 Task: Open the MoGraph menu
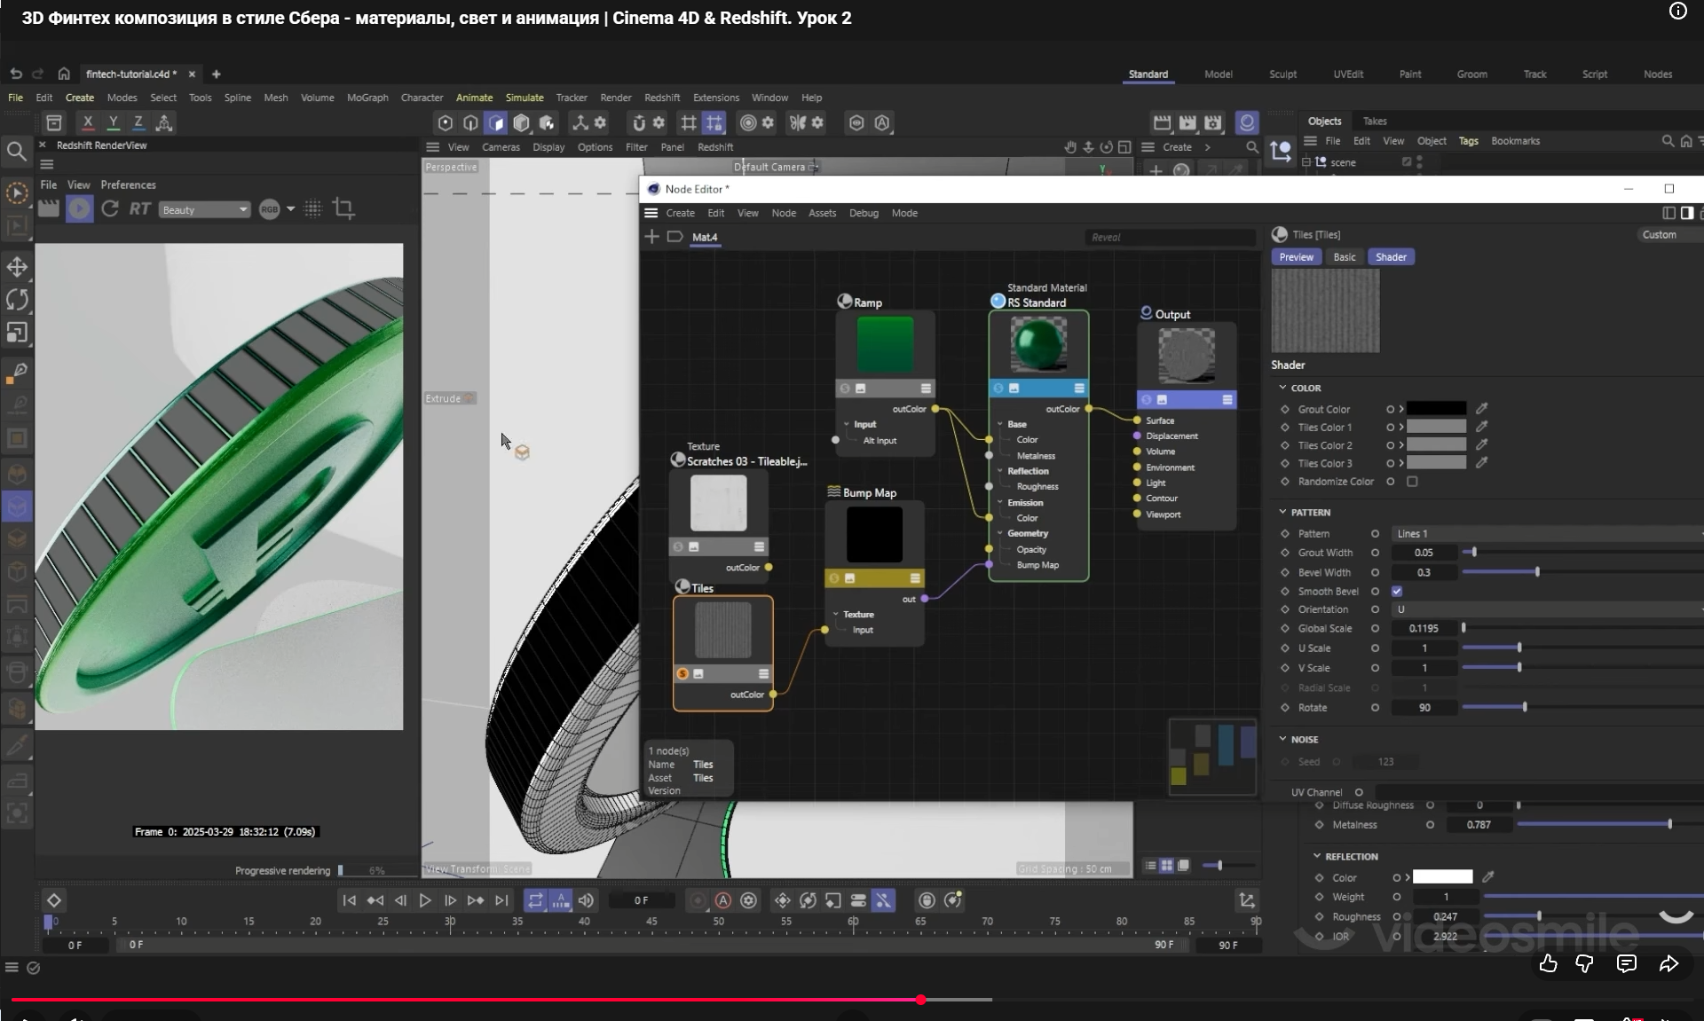tap(367, 98)
